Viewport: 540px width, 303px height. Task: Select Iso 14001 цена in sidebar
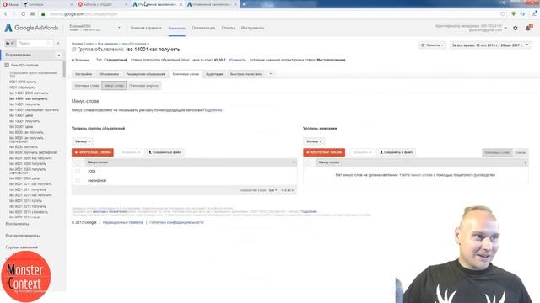point(21,115)
